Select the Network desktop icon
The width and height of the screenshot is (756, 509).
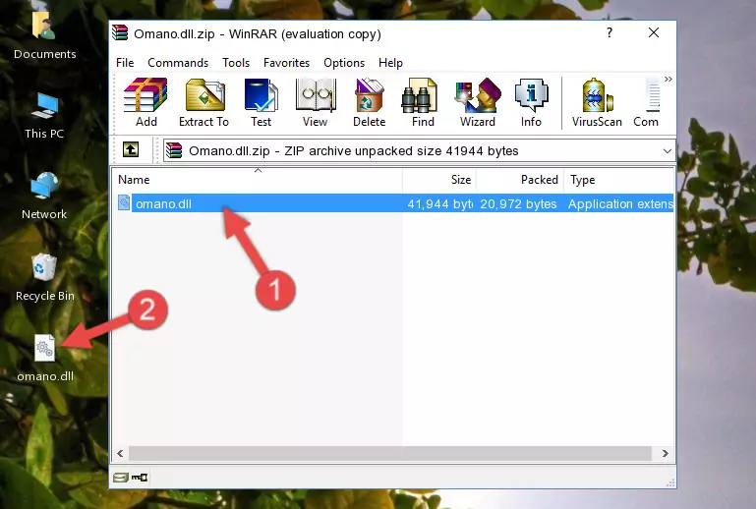44,196
